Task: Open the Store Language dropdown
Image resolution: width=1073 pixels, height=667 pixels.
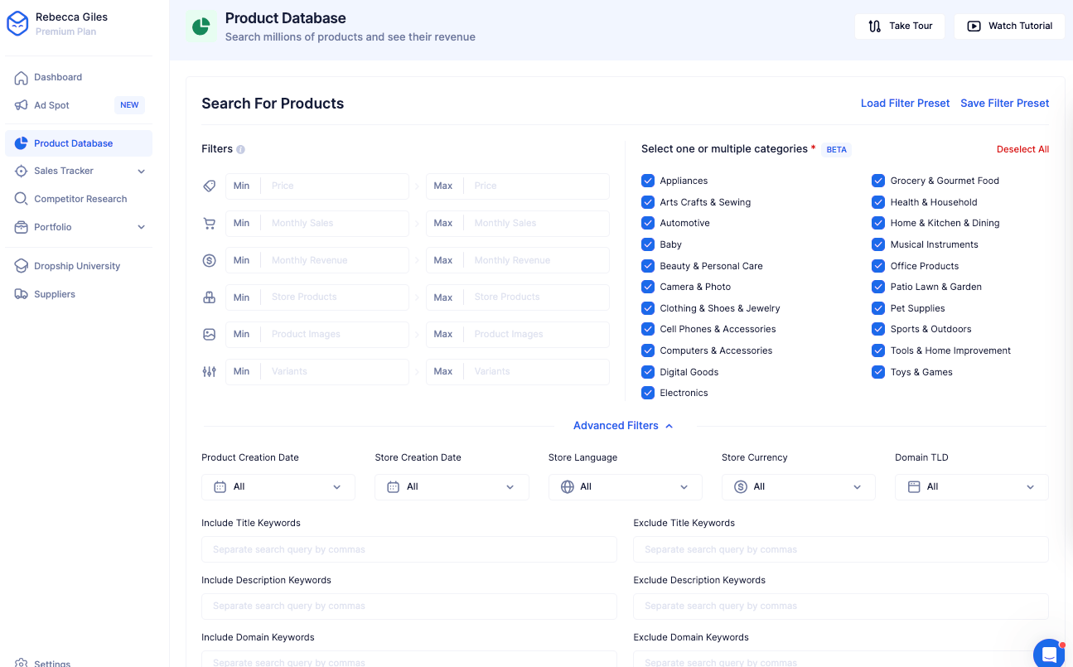Action: pos(626,487)
